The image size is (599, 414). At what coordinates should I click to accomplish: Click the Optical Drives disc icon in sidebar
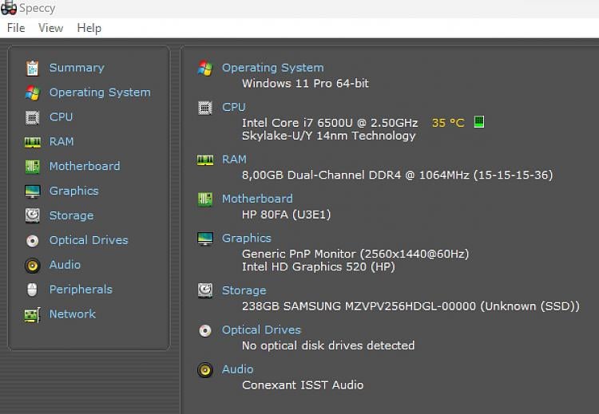33,241
